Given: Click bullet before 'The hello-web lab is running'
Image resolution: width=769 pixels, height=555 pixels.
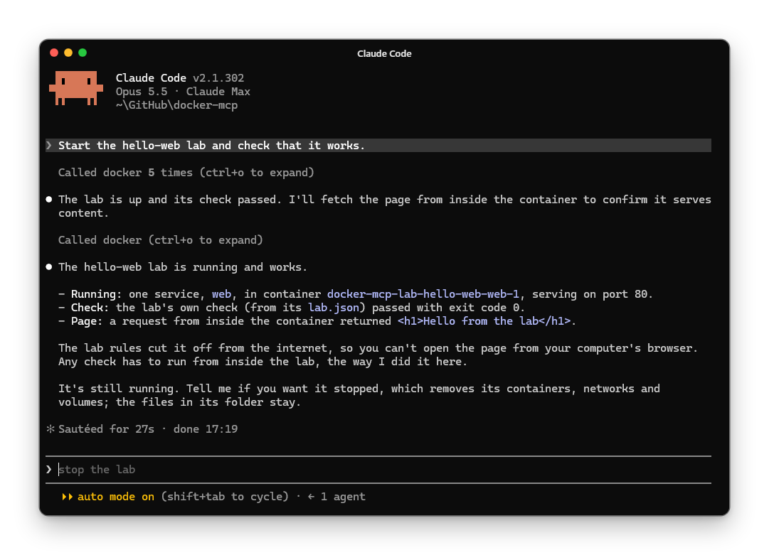Looking at the screenshot, I should click(x=49, y=267).
